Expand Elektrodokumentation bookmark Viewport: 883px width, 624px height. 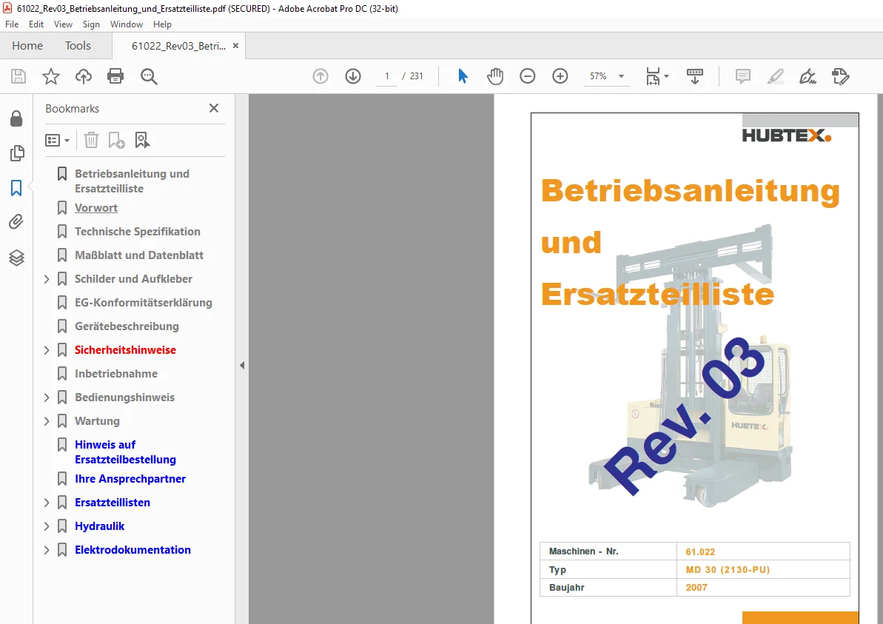pyautogui.click(x=47, y=550)
